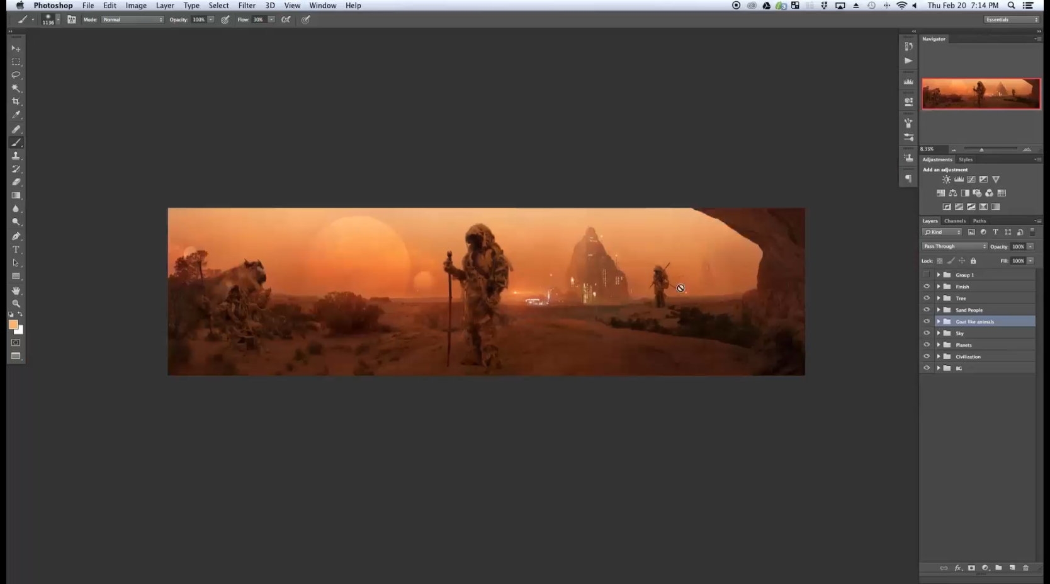Expand the Group 1 folder

coord(939,275)
